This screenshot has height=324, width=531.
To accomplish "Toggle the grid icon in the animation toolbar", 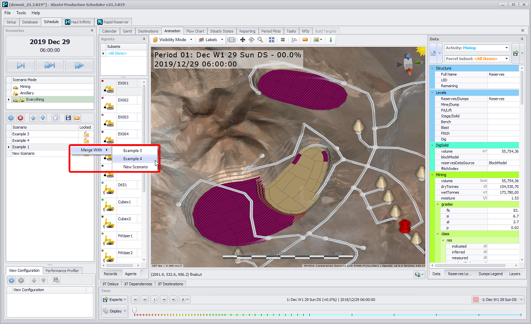I will point(283,40).
